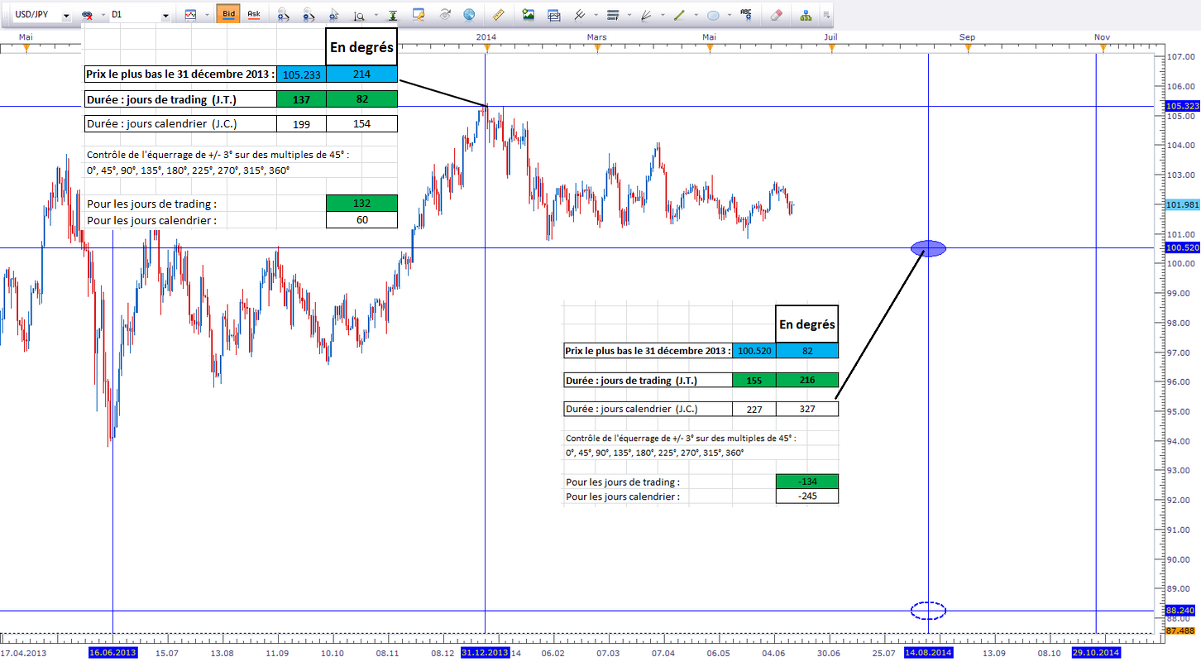Click the 87.488 orange price label
The height and width of the screenshot is (662, 1201).
pyautogui.click(x=1182, y=631)
